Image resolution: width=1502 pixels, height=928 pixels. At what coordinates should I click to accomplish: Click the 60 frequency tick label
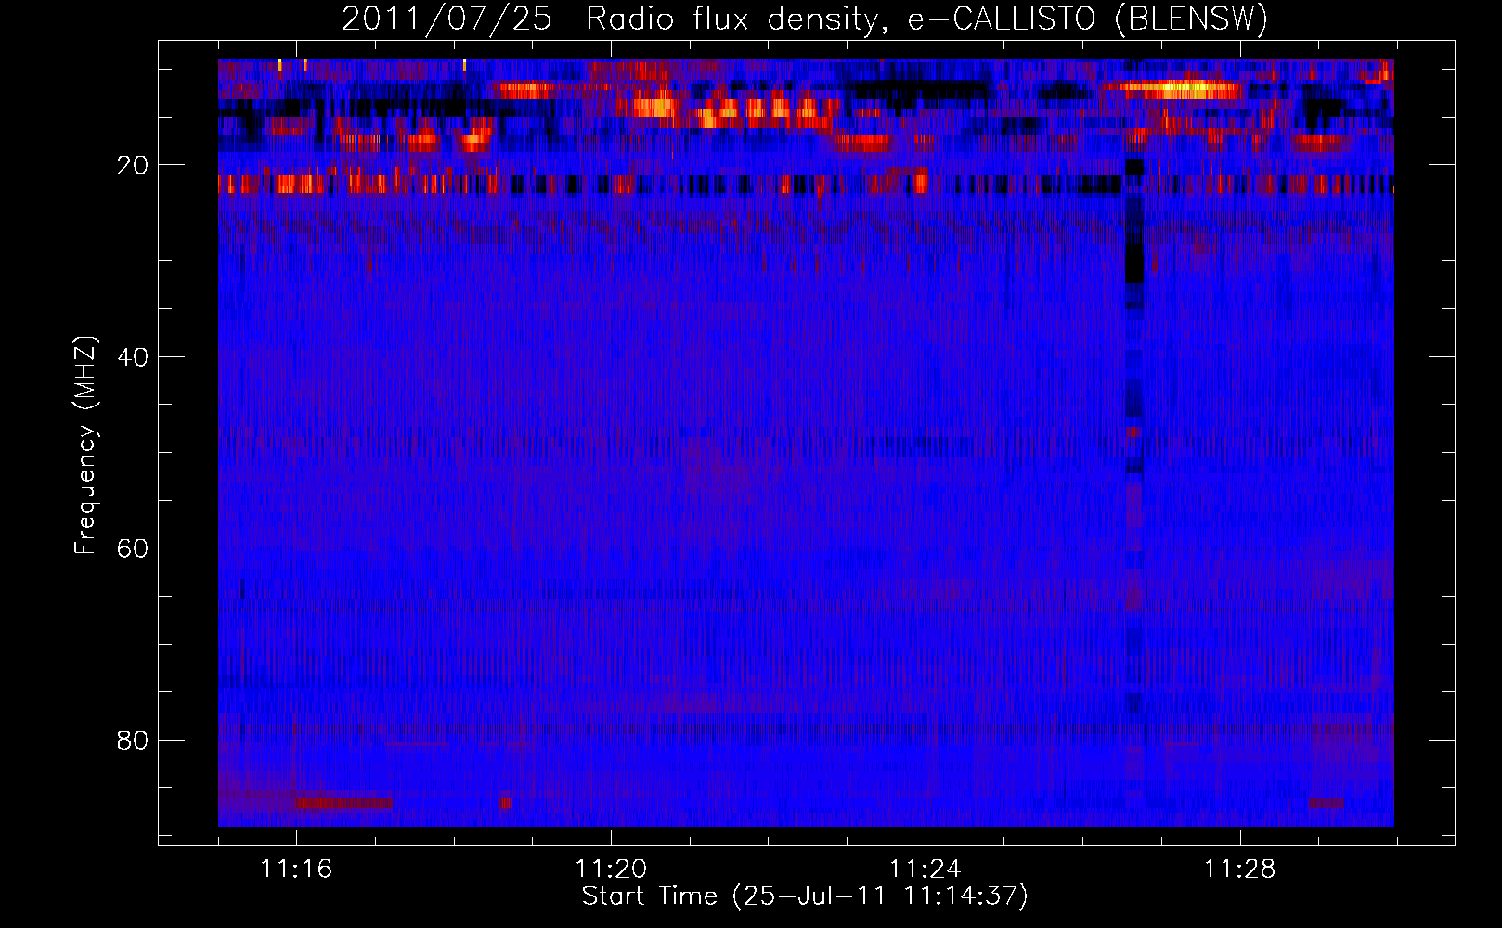click(x=134, y=548)
